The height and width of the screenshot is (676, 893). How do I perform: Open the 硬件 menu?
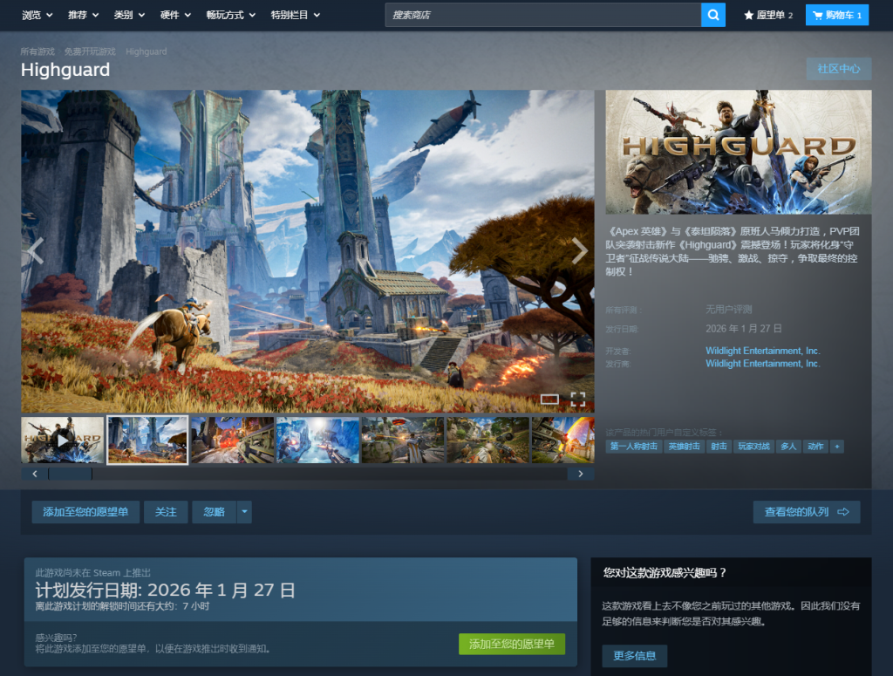(174, 15)
